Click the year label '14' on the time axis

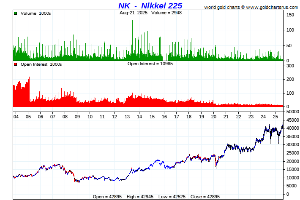[139, 117]
